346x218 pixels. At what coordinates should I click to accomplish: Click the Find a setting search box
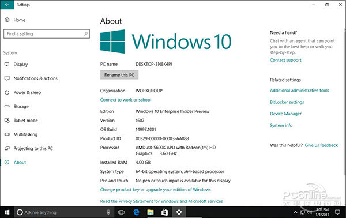point(47,34)
